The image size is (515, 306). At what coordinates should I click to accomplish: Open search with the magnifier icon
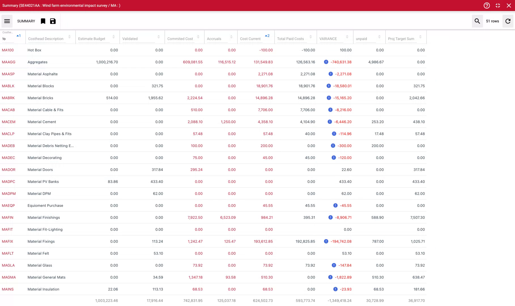(477, 21)
